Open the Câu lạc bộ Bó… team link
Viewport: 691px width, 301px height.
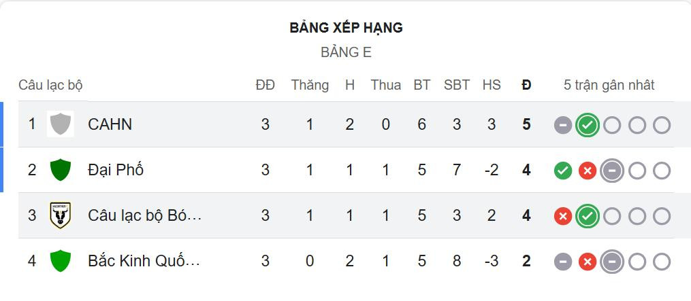point(144,215)
